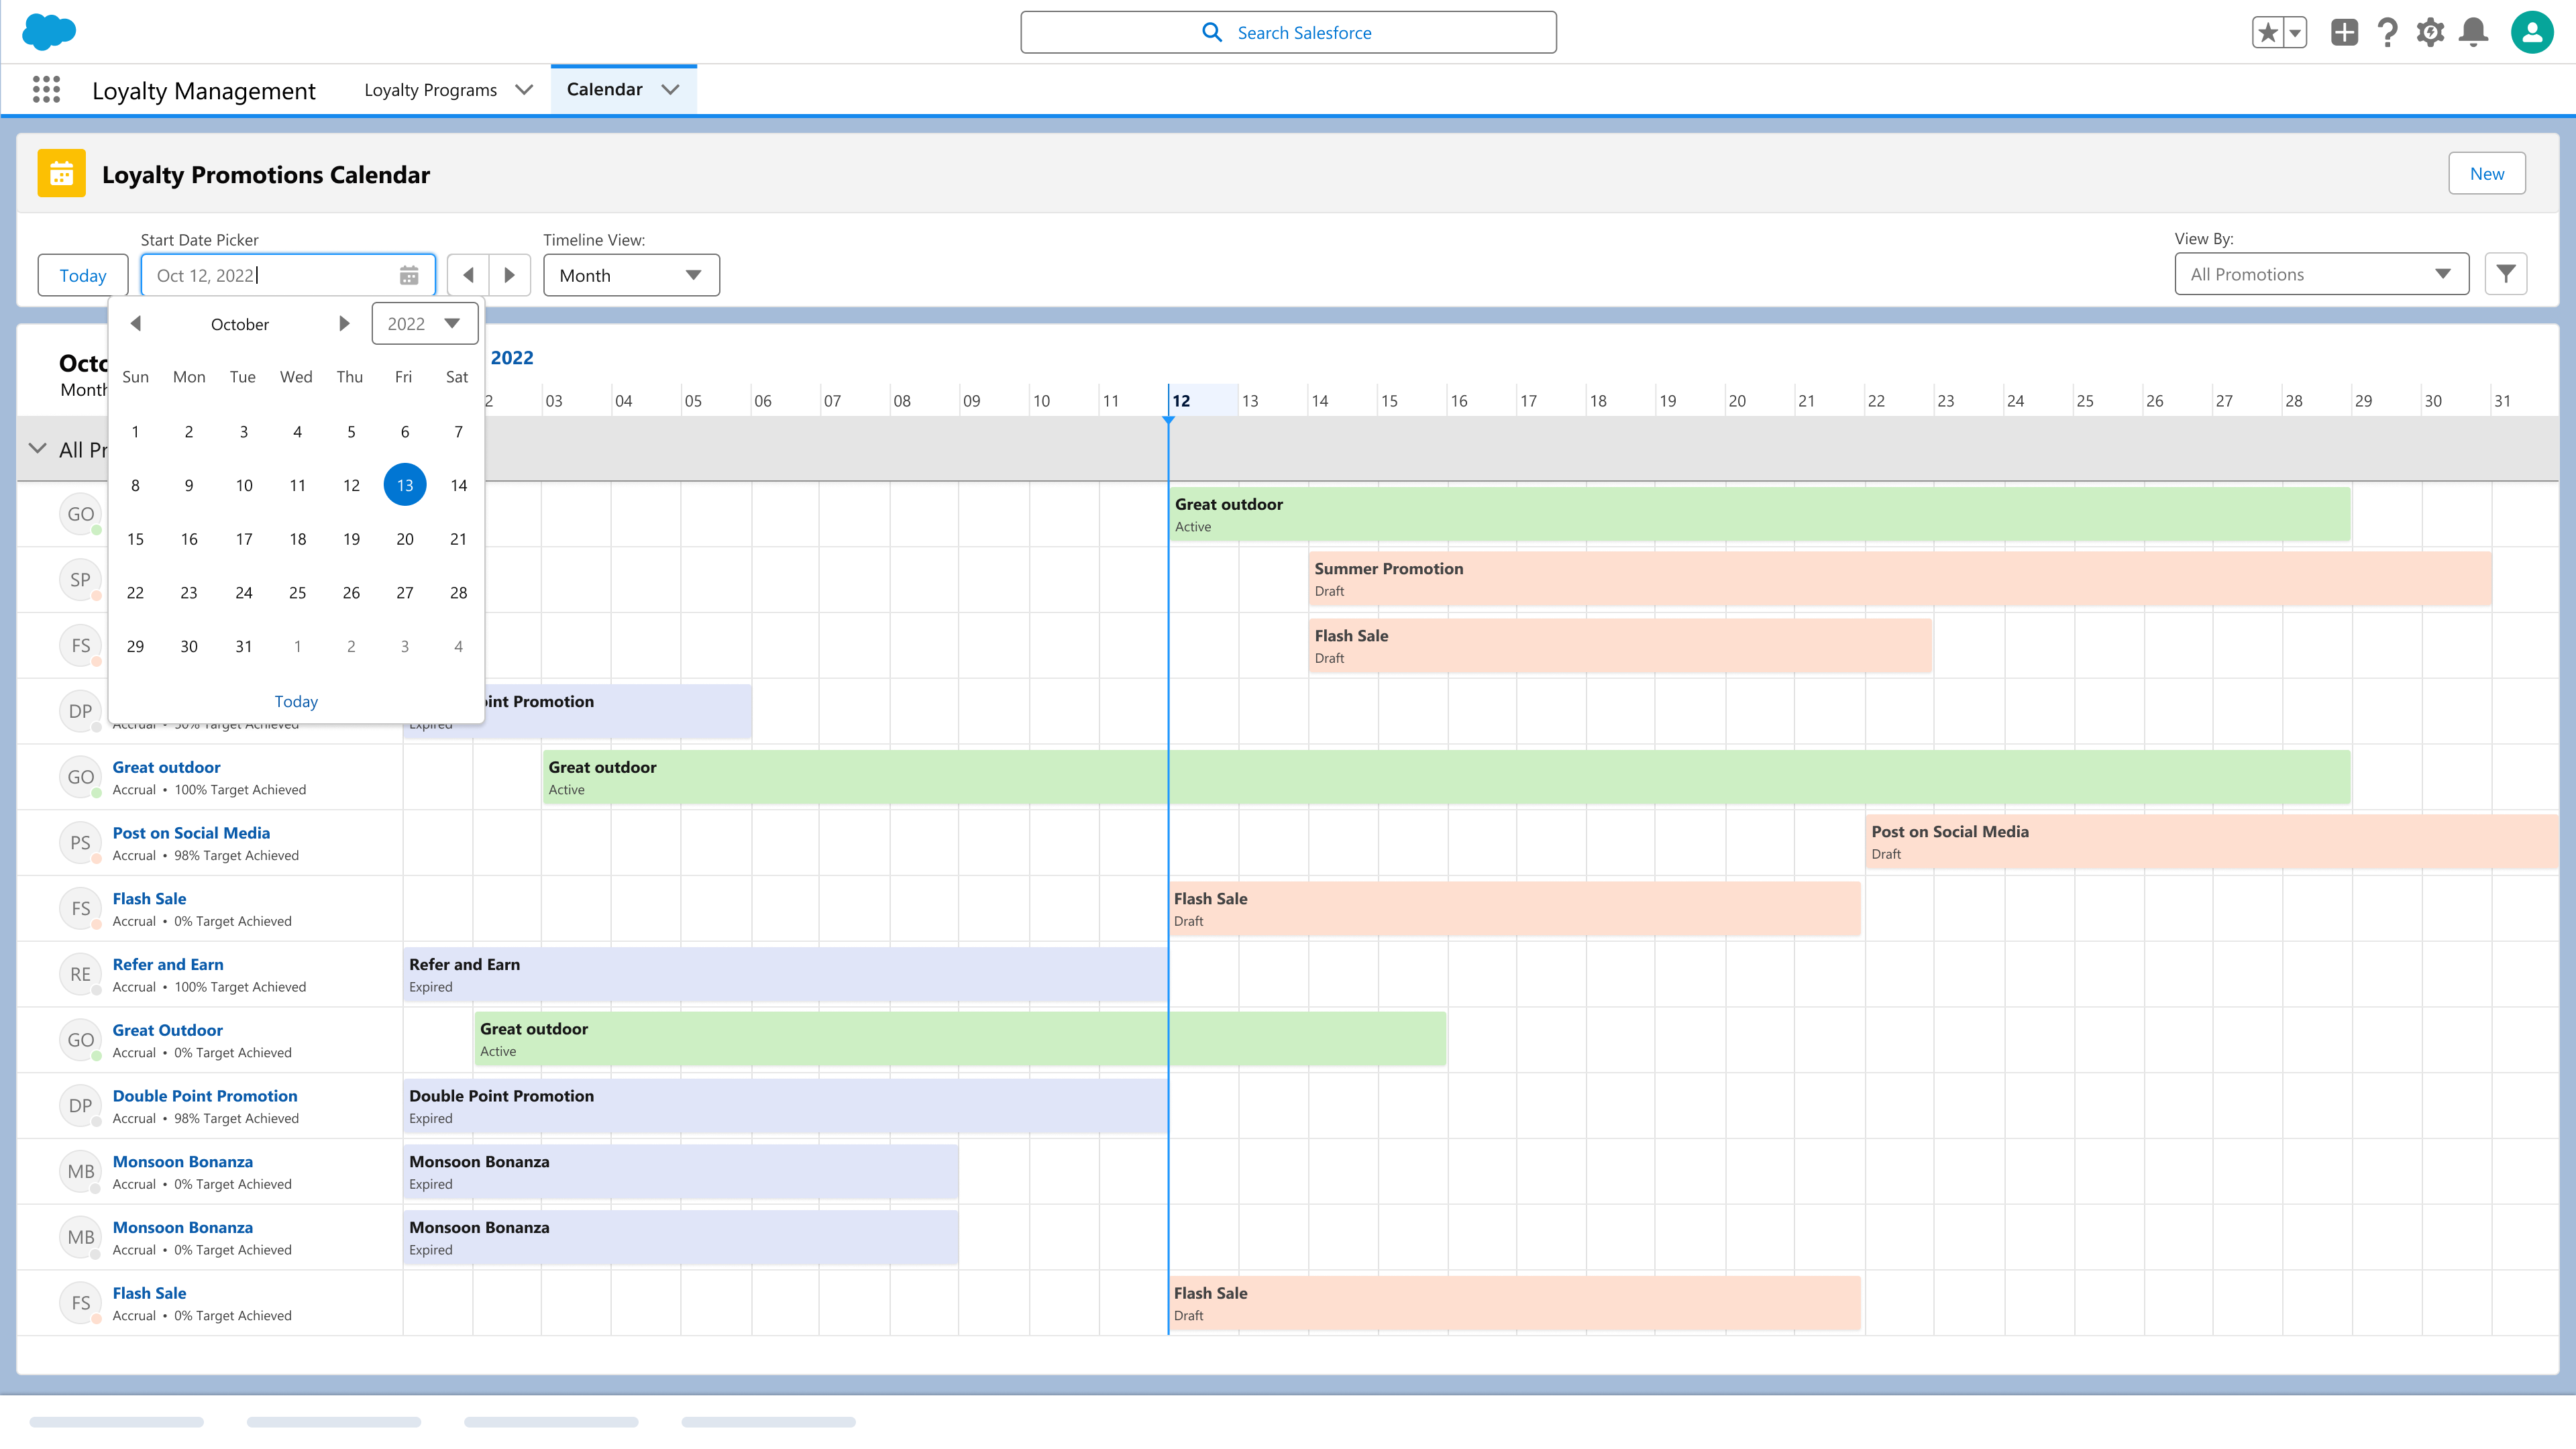Screen dimensions: 2576x1449
Task: Click the Search Salesforce field
Action: click(x=1288, y=32)
